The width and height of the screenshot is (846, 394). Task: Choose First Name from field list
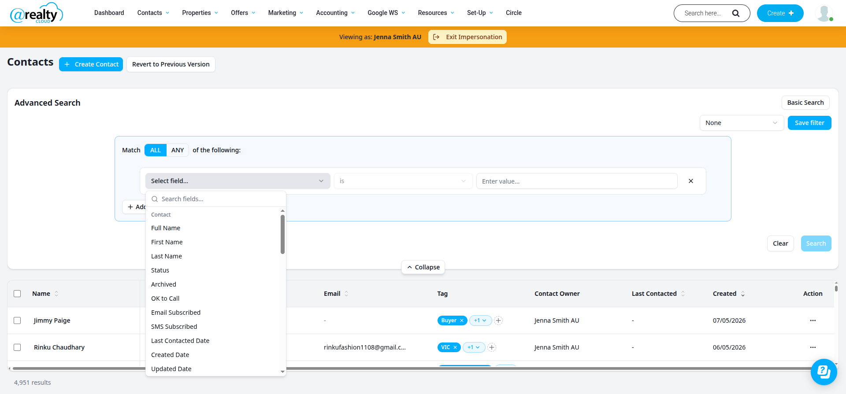213,242
